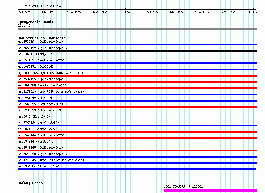Click the nsv6535893 (Sedlazeck2020) variant label

point(41,42)
